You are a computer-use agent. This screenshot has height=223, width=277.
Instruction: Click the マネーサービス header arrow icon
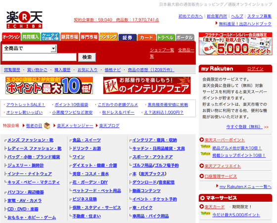coord(202,198)
